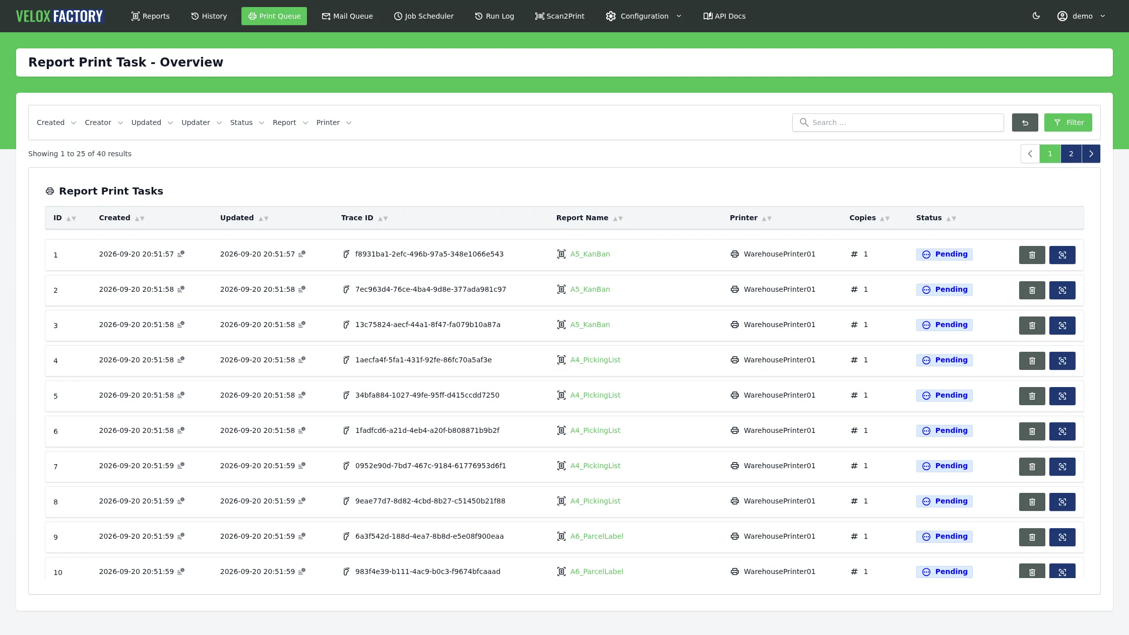The image size is (1129, 635).
Task: Click Created details icon in row 4
Action: (x=181, y=360)
